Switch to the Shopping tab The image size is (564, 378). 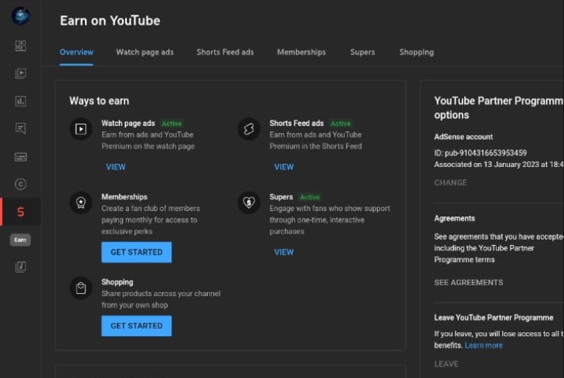click(416, 53)
